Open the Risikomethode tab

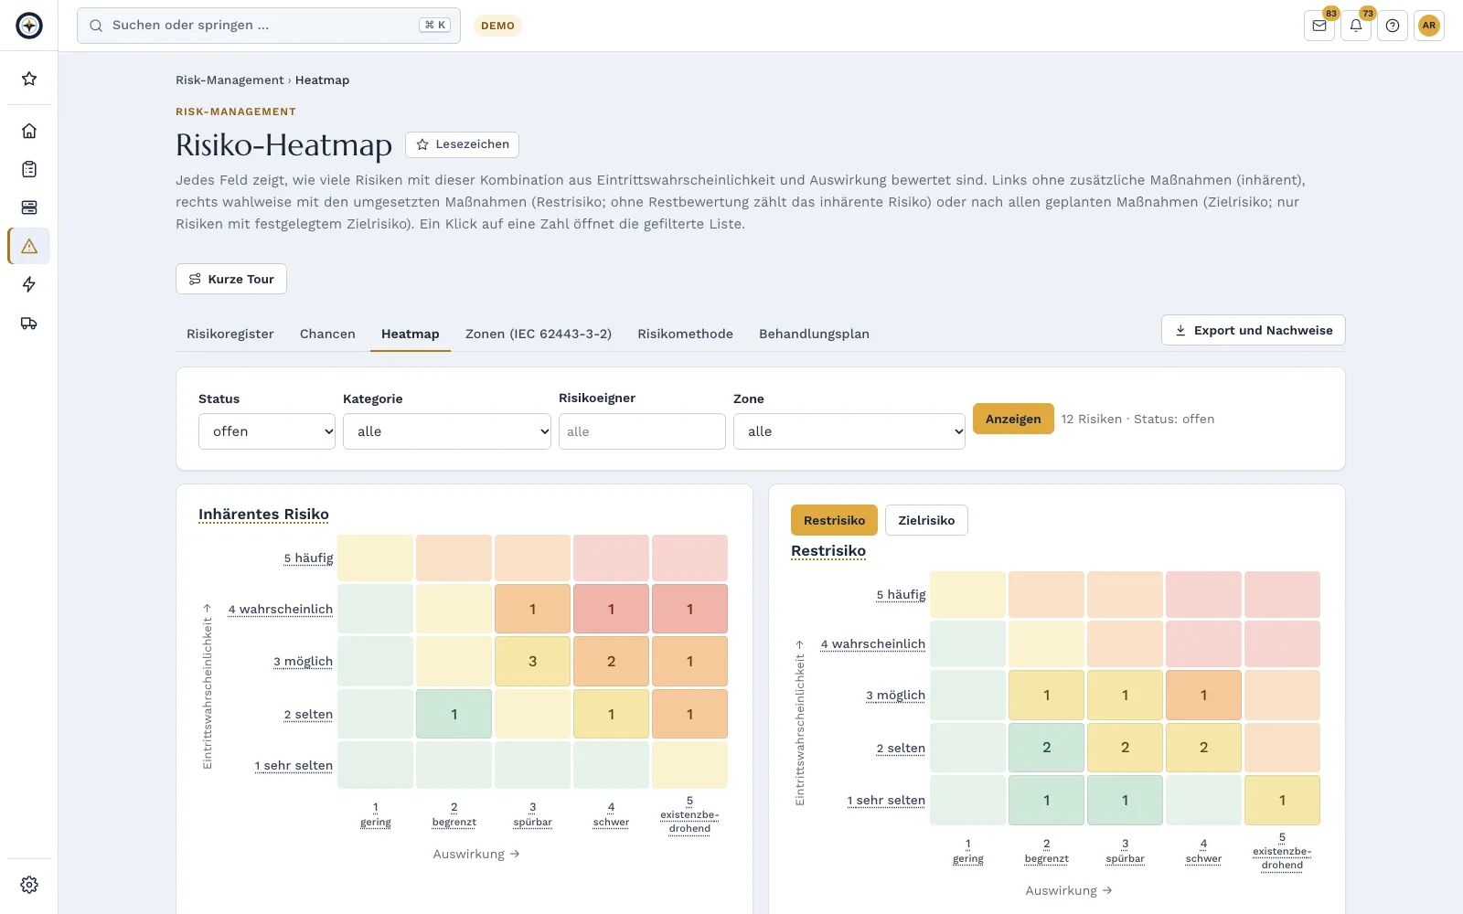click(x=685, y=334)
